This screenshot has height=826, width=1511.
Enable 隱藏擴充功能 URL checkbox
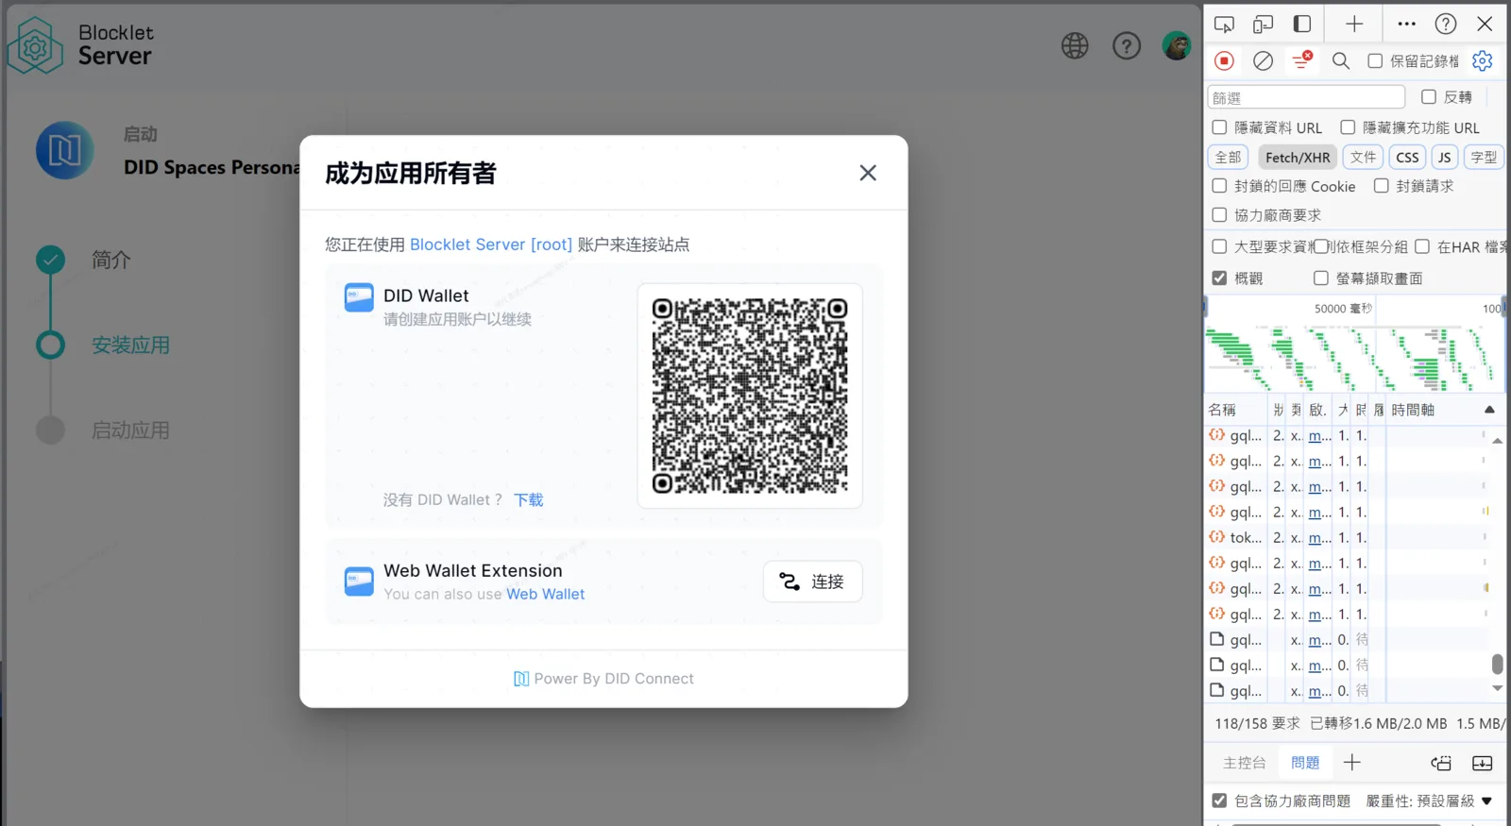1348,127
